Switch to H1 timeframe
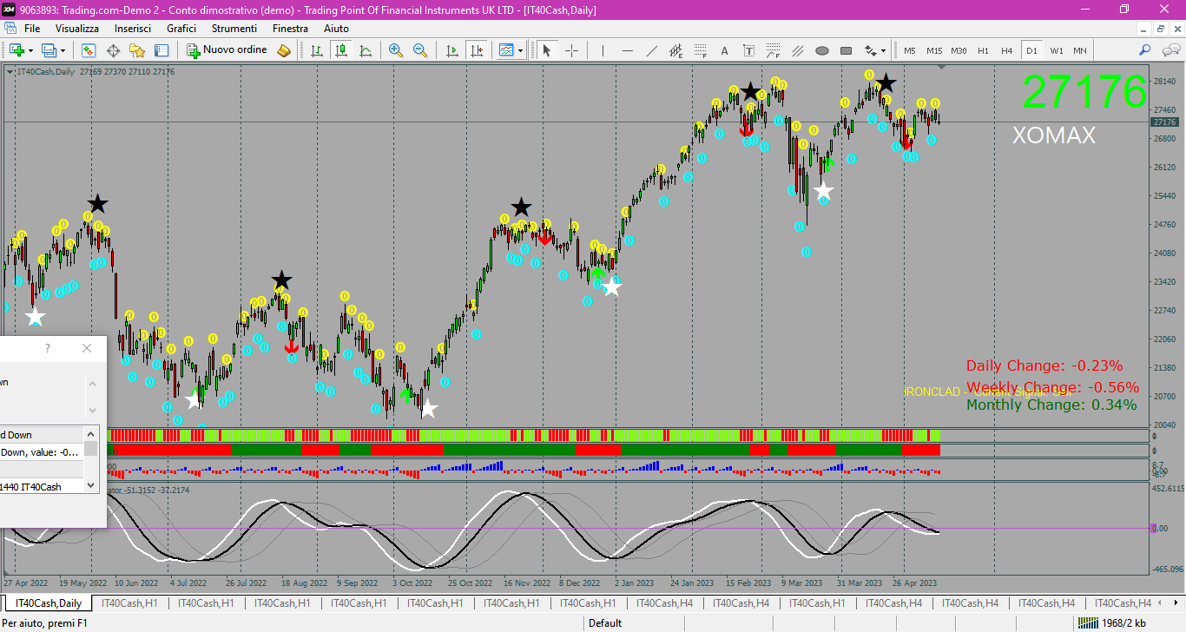The image size is (1186, 632). [983, 50]
